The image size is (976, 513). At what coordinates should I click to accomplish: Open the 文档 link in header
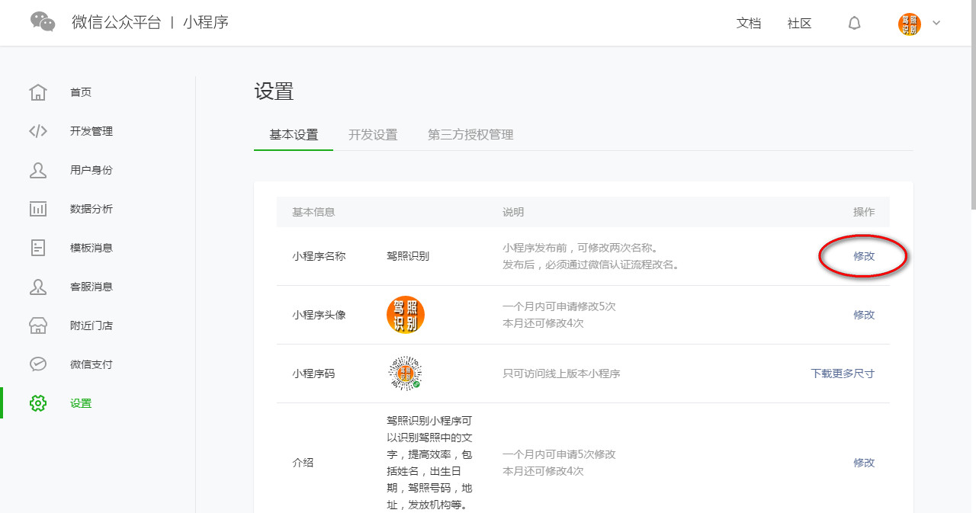pos(749,23)
